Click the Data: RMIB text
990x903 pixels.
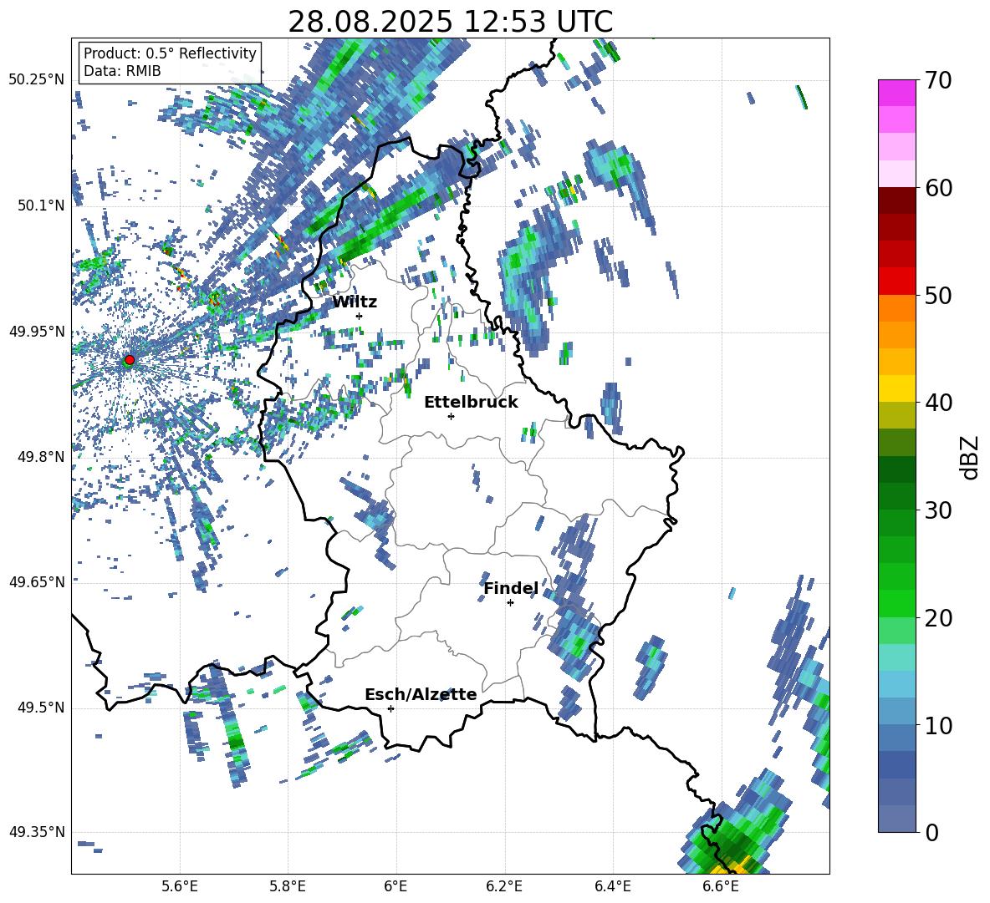(122, 71)
